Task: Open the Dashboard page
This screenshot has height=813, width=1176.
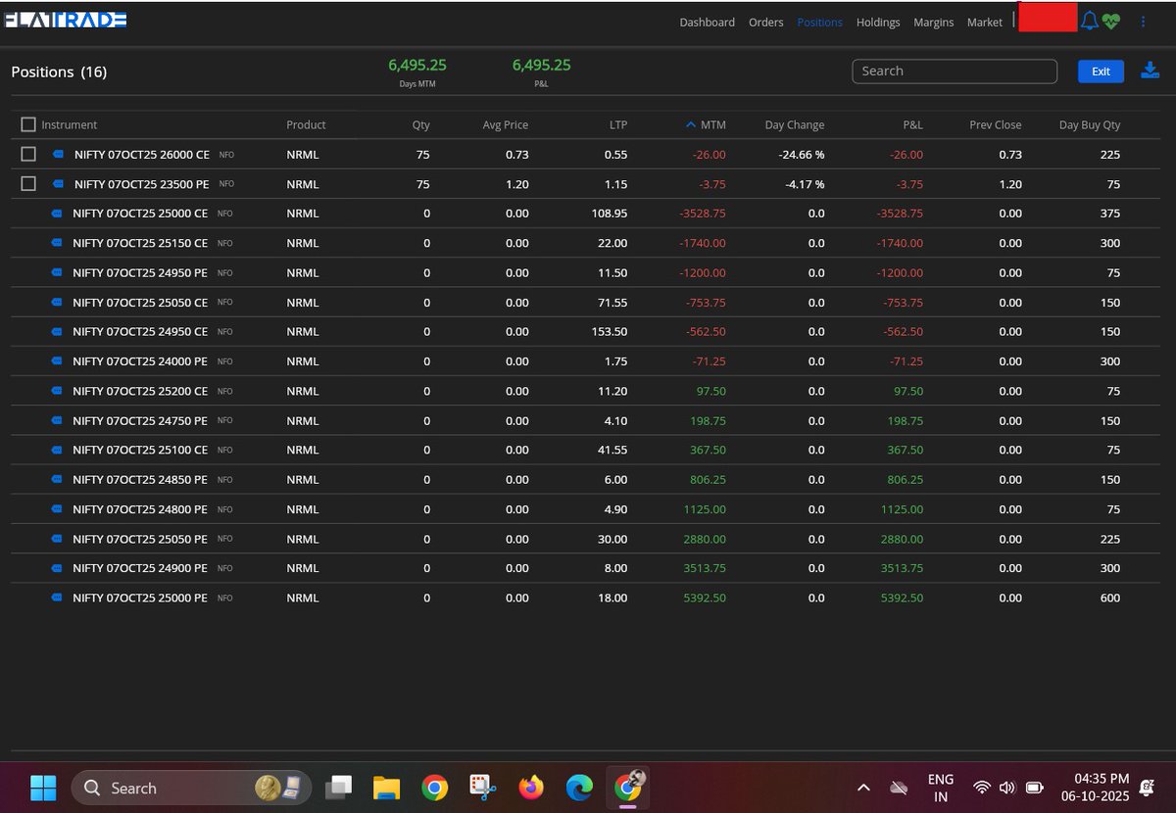Action: click(x=707, y=22)
